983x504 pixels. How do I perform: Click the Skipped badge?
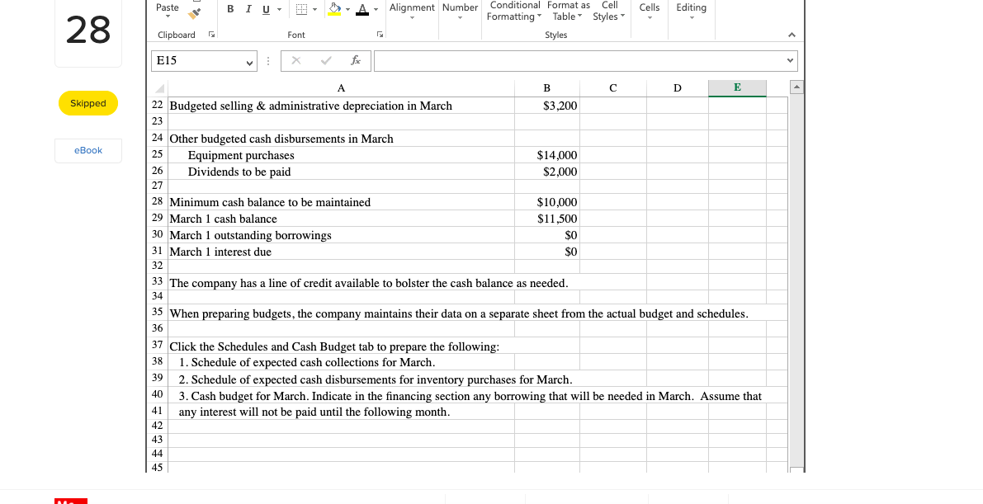tap(88, 103)
